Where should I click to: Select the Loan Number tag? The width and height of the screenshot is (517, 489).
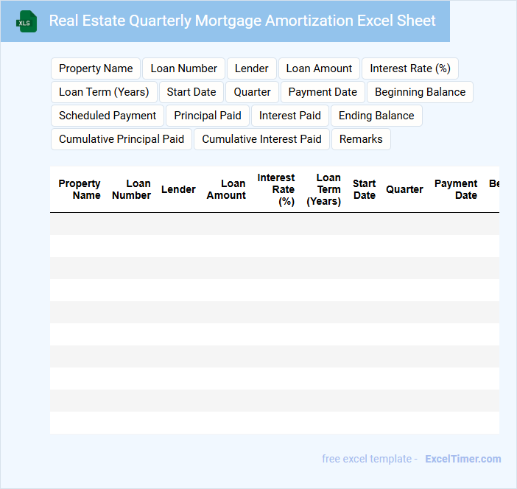click(x=183, y=68)
